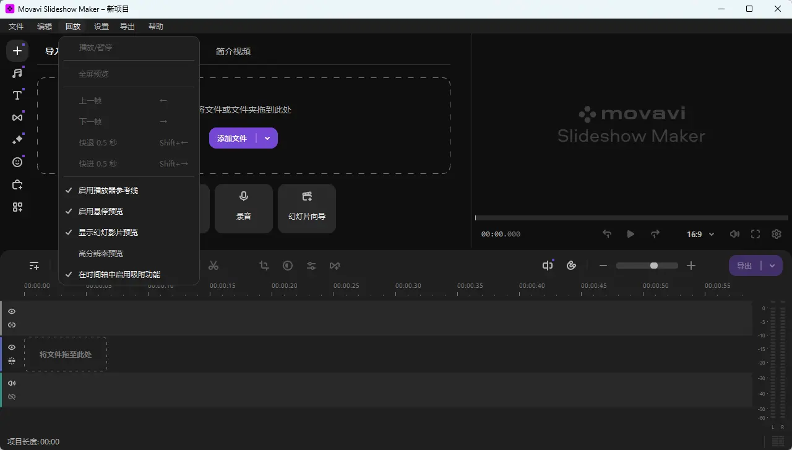Click the 导出 export button
792x450 pixels.
click(x=744, y=266)
